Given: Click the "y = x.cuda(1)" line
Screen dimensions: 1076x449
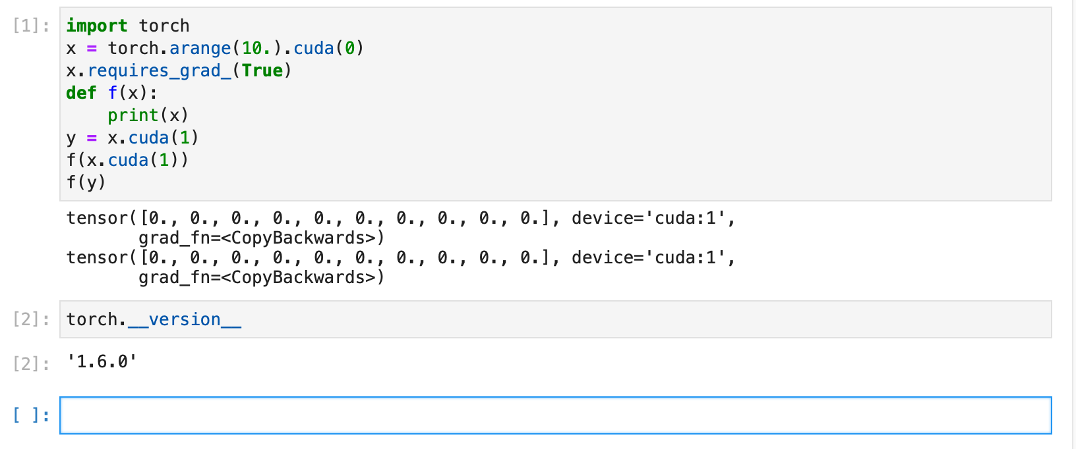Looking at the screenshot, I should 132,138.
